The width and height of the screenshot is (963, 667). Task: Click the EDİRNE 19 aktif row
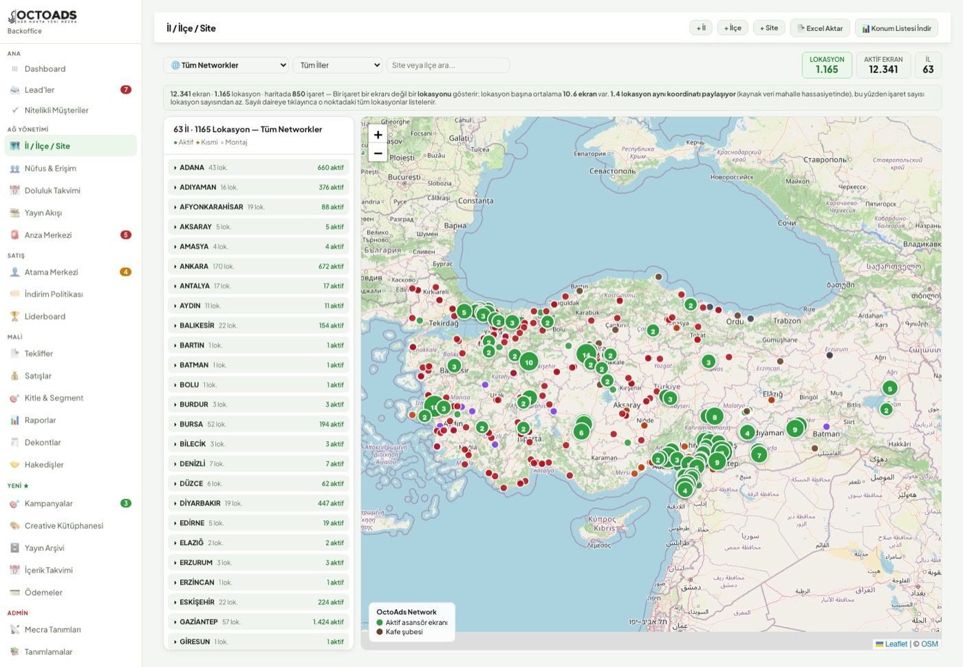click(x=259, y=523)
